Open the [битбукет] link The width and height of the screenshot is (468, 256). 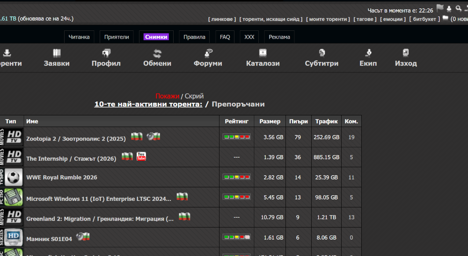click(x=424, y=19)
